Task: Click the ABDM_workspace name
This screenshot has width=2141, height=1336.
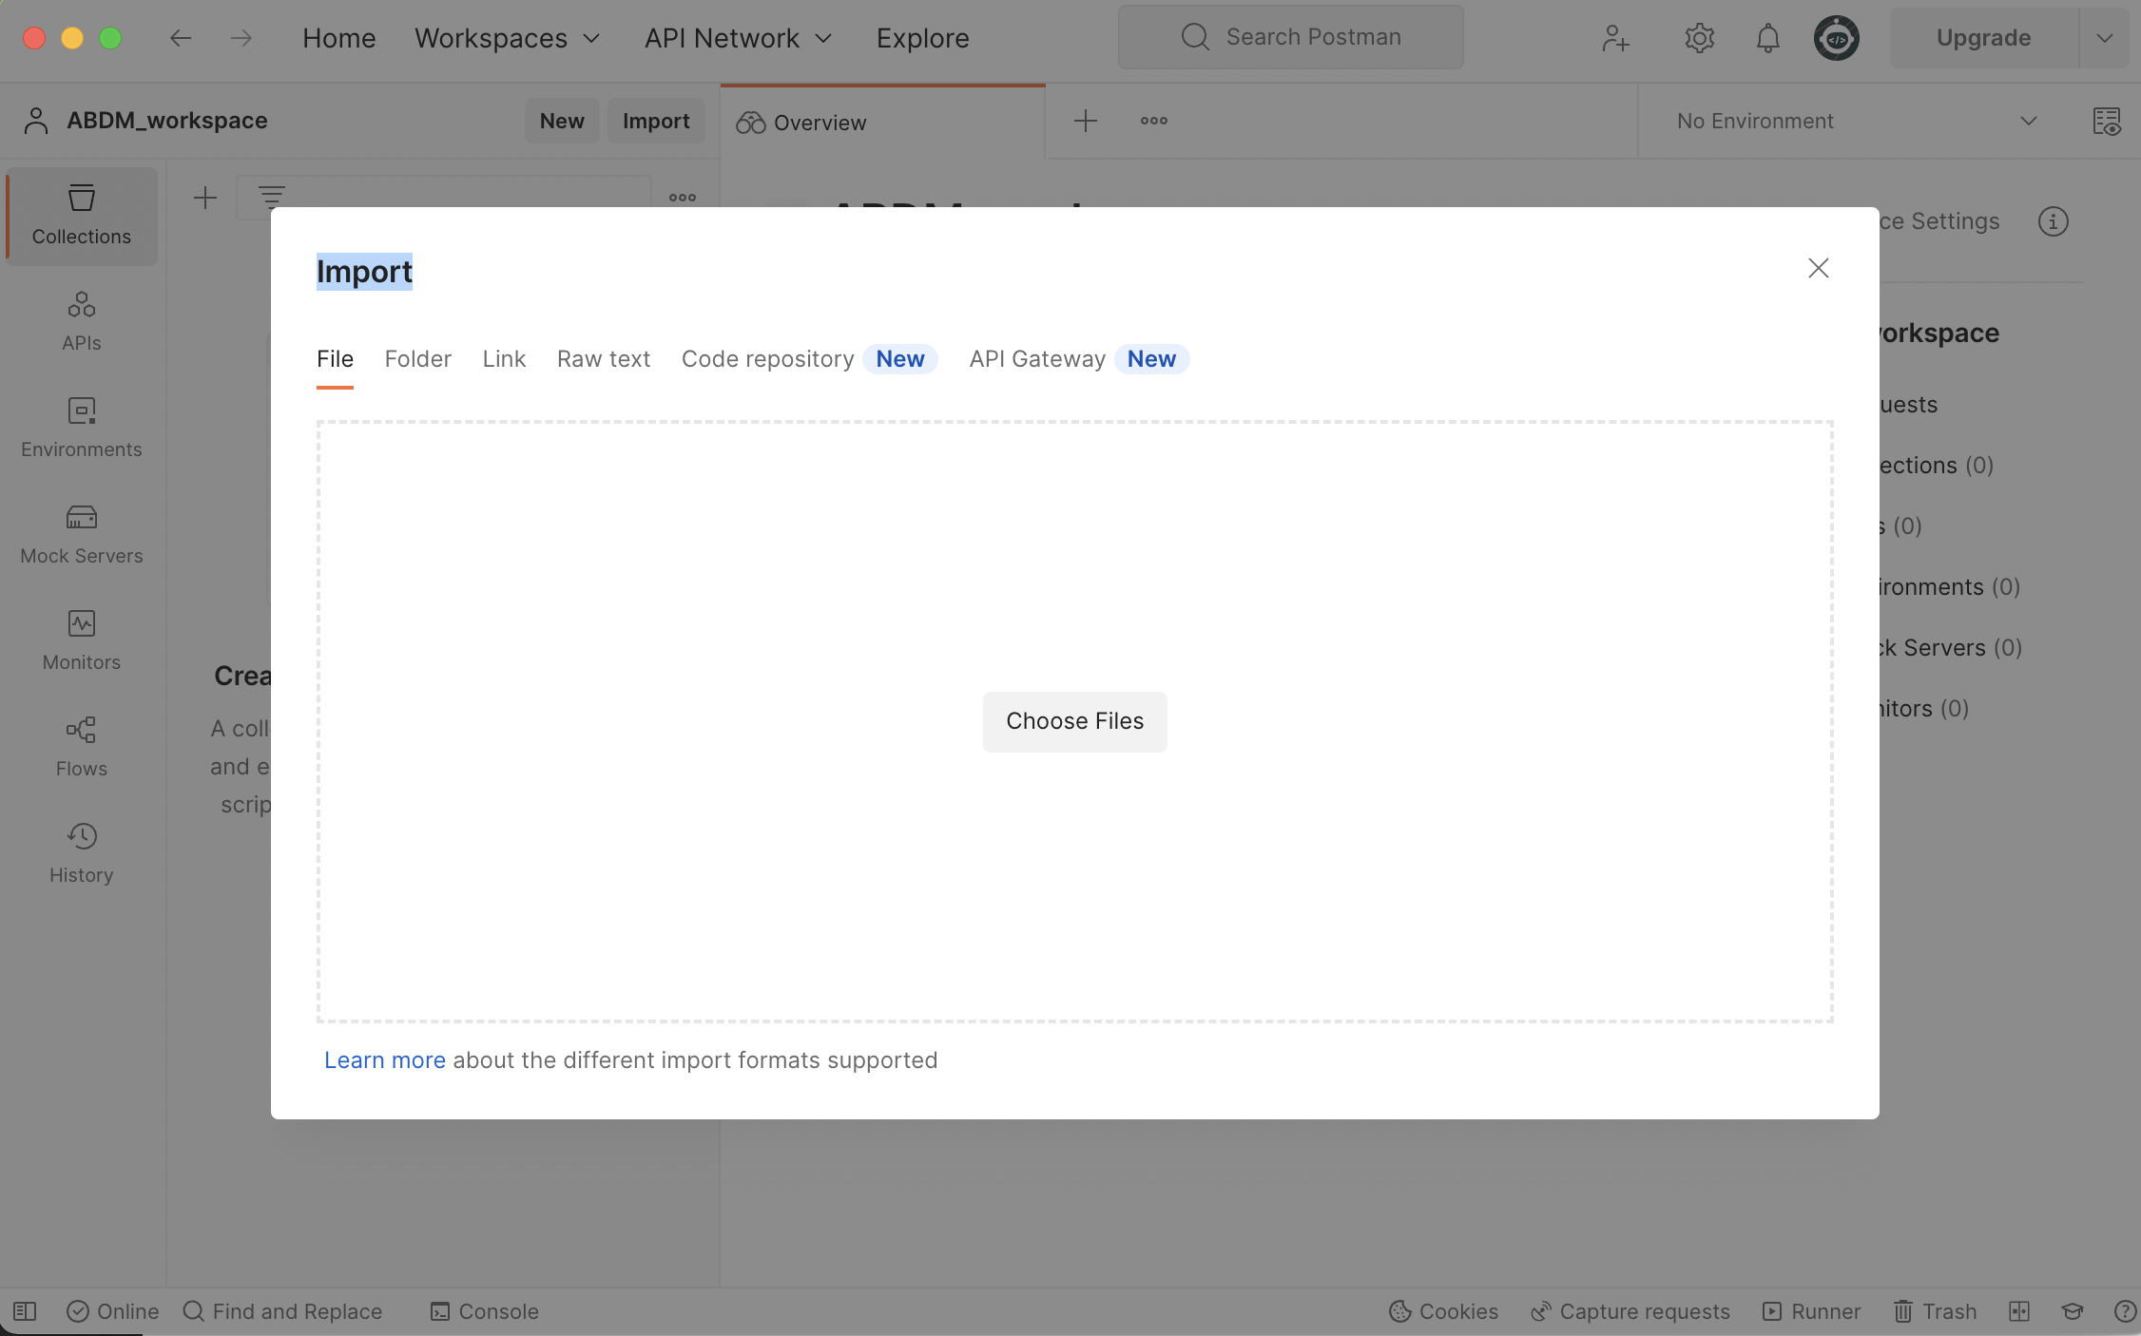Action: coord(167,121)
